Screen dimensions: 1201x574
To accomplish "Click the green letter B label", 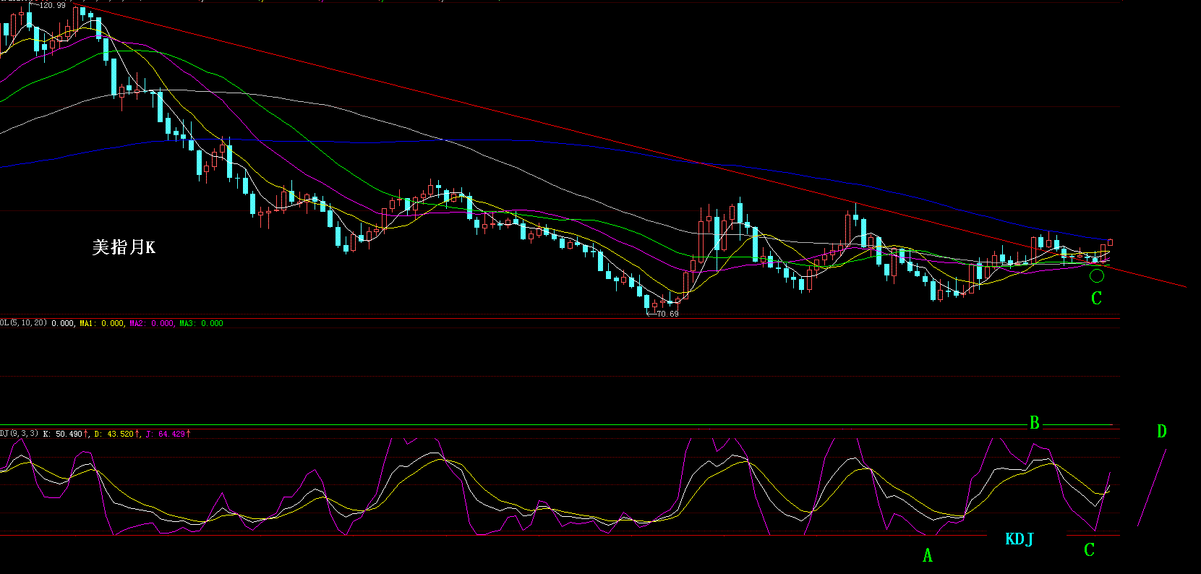I will point(1035,423).
